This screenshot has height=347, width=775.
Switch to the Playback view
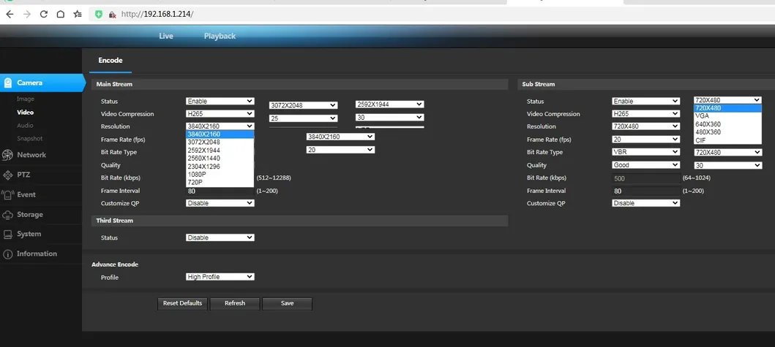(220, 36)
